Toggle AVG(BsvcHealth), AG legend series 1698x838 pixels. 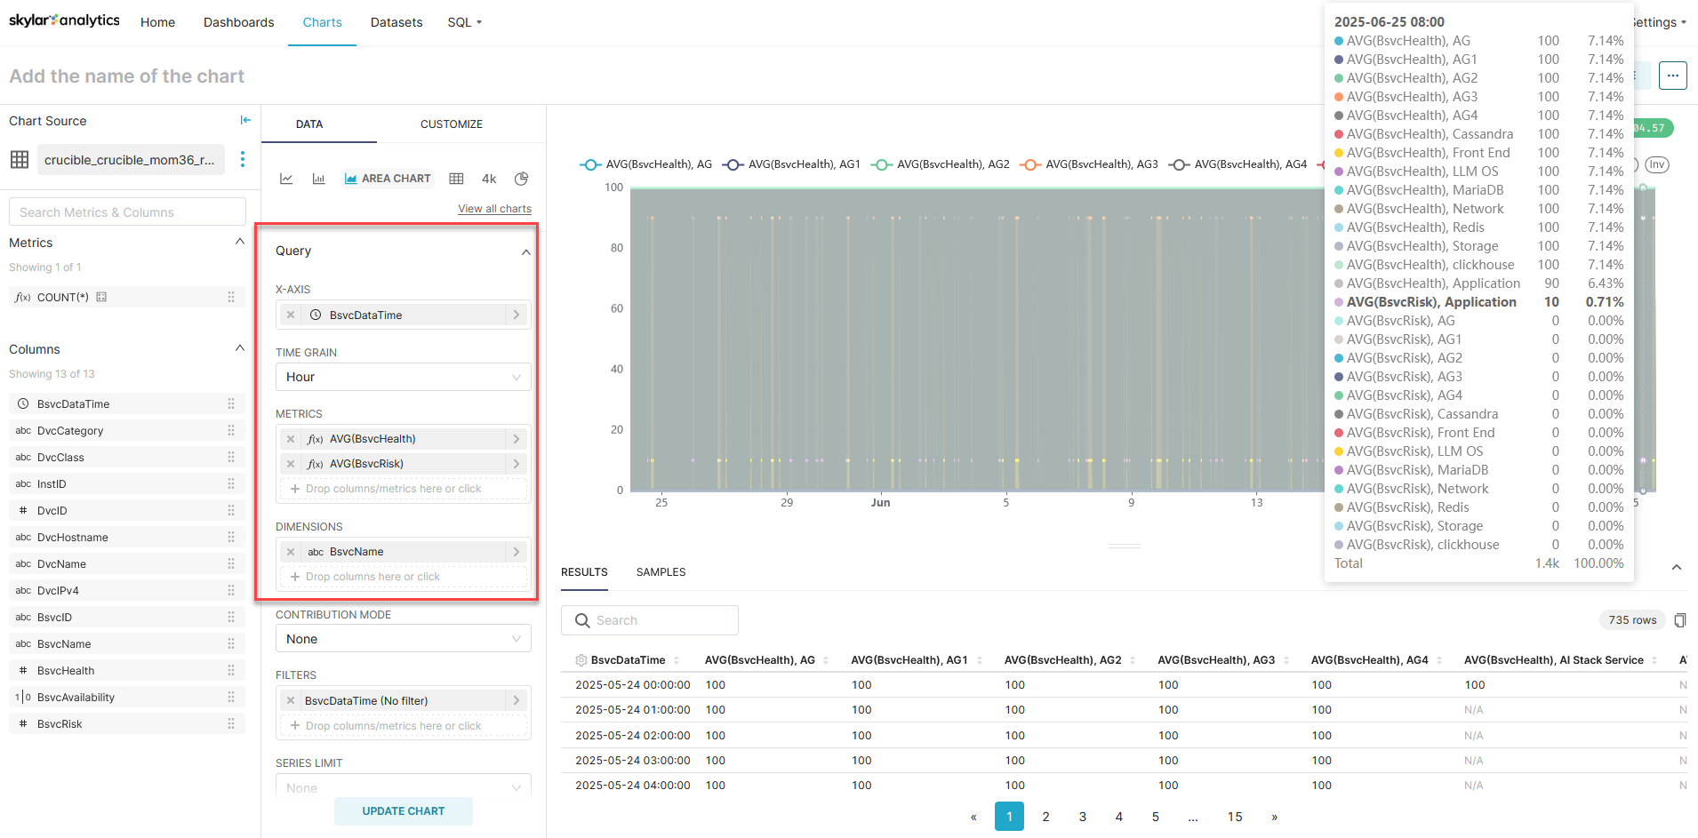click(646, 164)
